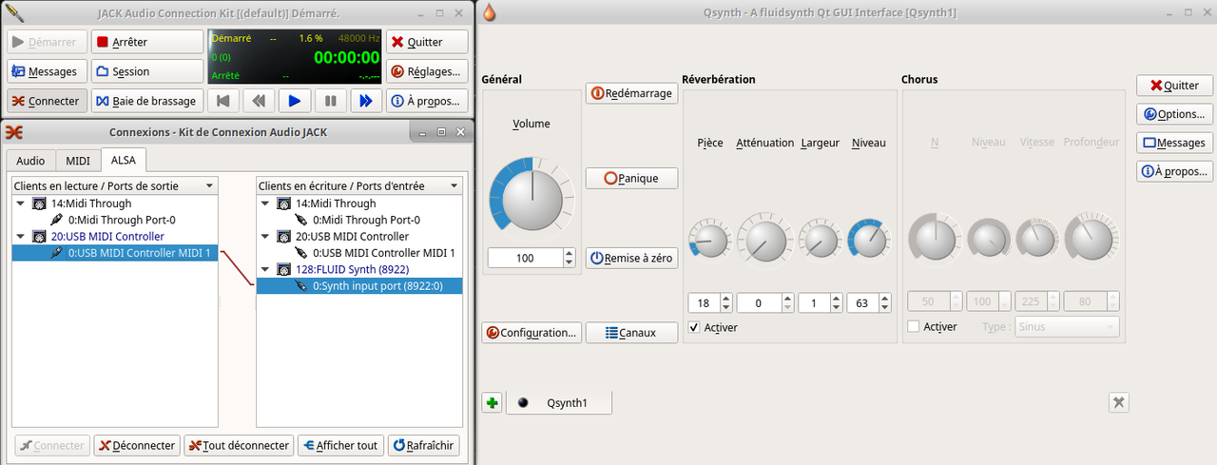Image resolution: width=1217 pixels, height=465 pixels.
Task: Collapse 20:USB MIDI Controller in output ports
Action: click(x=22, y=236)
